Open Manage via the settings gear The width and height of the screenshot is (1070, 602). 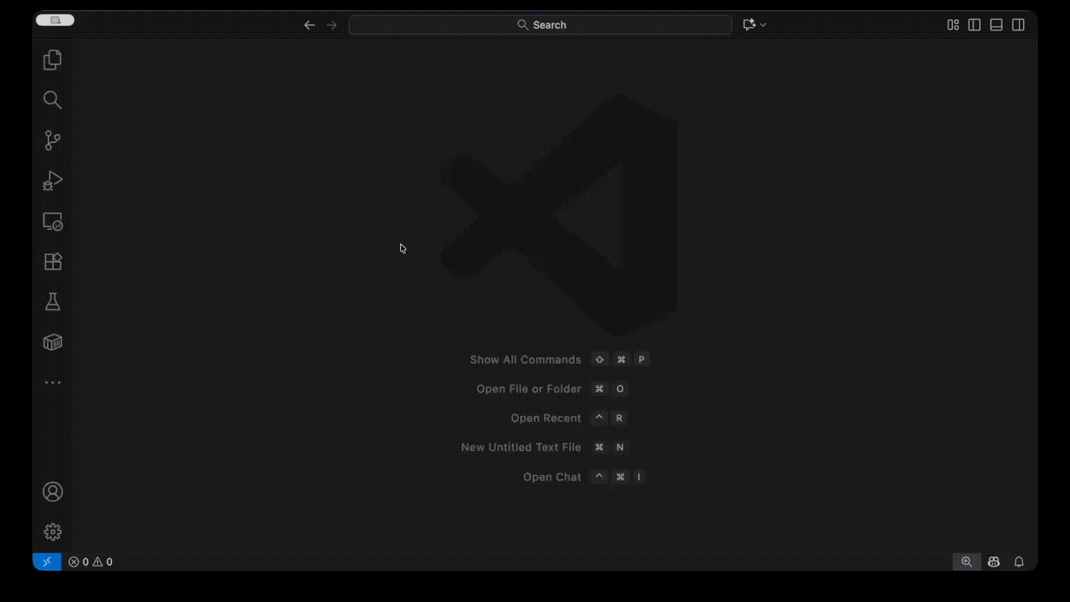click(52, 531)
